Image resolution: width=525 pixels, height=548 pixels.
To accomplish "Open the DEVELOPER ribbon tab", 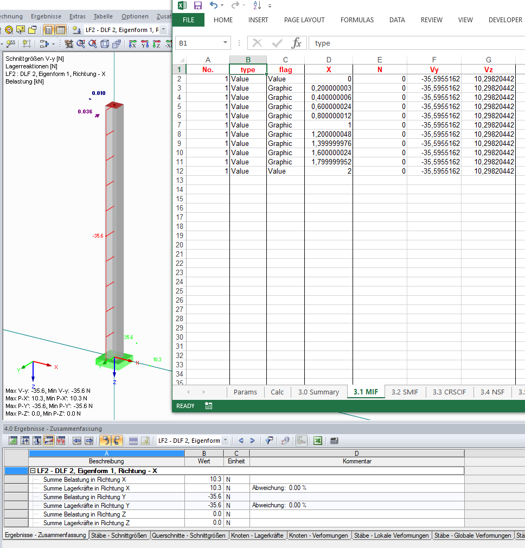I will pos(505,20).
